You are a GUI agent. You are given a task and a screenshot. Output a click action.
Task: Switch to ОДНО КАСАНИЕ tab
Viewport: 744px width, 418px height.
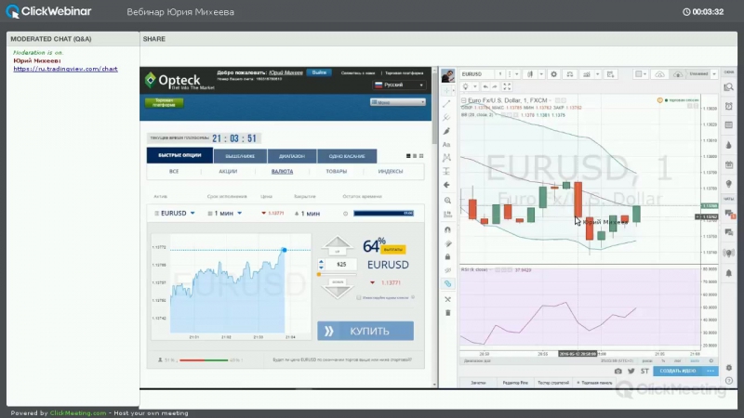coord(347,156)
